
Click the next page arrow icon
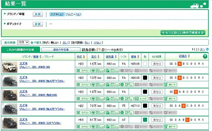tap(207, 49)
